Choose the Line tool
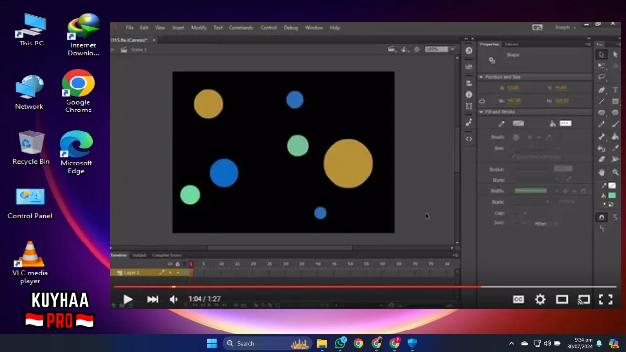The image size is (626, 352). click(x=602, y=101)
